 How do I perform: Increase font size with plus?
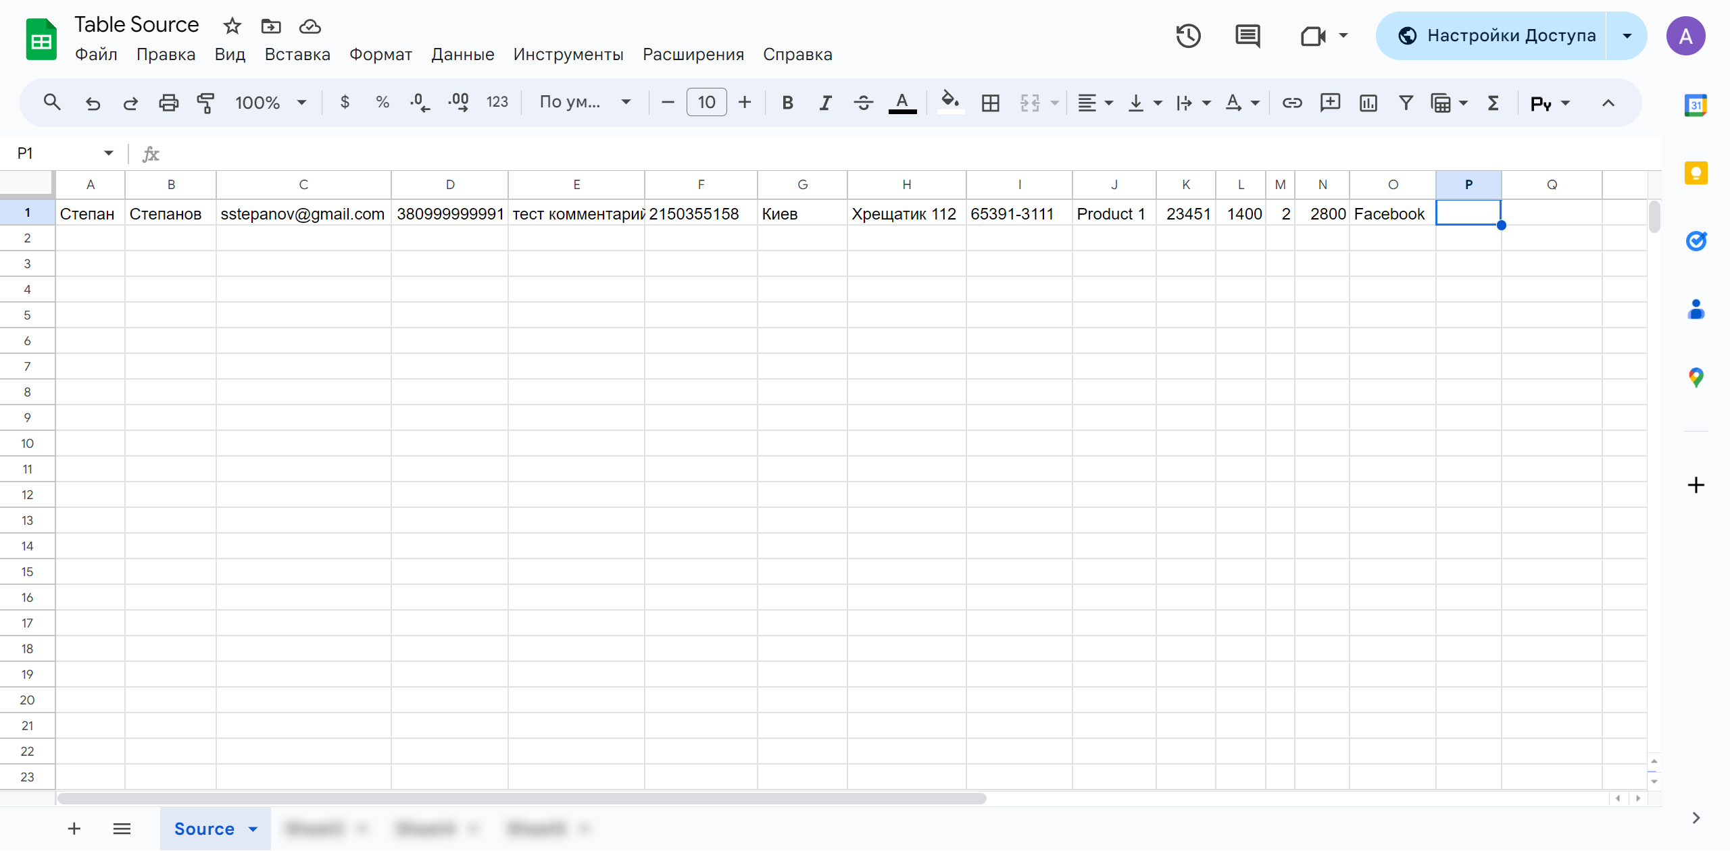point(745,103)
